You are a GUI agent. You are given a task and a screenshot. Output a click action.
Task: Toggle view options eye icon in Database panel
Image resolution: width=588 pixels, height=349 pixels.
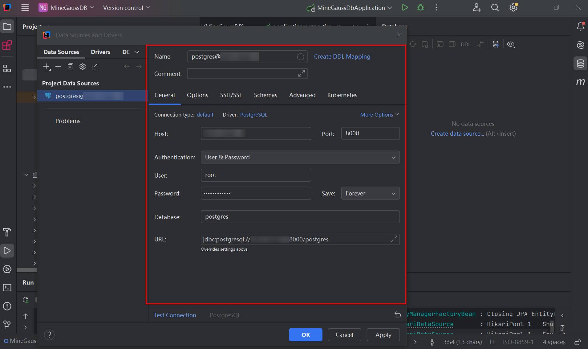point(511,44)
